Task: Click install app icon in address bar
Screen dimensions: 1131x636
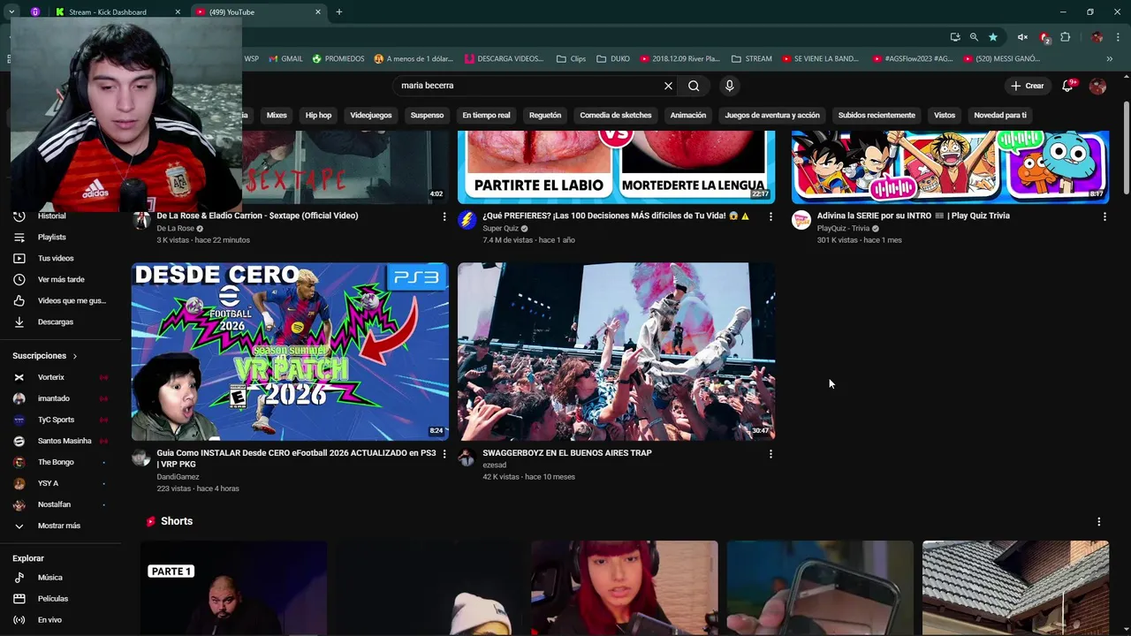Action: (955, 37)
